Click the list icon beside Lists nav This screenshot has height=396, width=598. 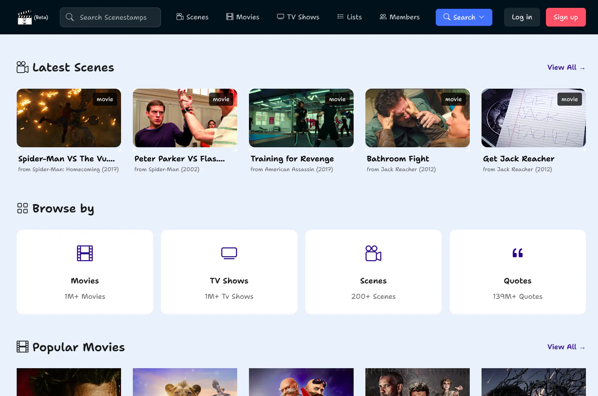coord(341,16)
